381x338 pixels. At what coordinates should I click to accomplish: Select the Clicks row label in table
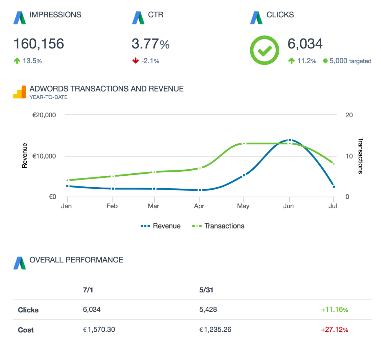tap(28, 310)
